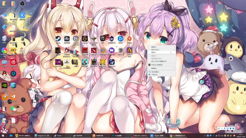Choose View (V) in context menu
Screen dimensions: 246x138
tap(162, 47)
